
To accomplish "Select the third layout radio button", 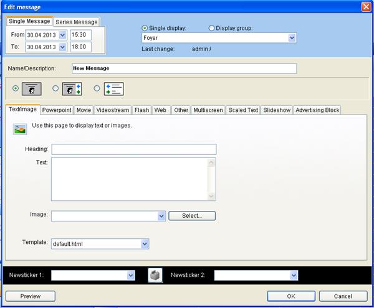I will [x=97, y=88].
